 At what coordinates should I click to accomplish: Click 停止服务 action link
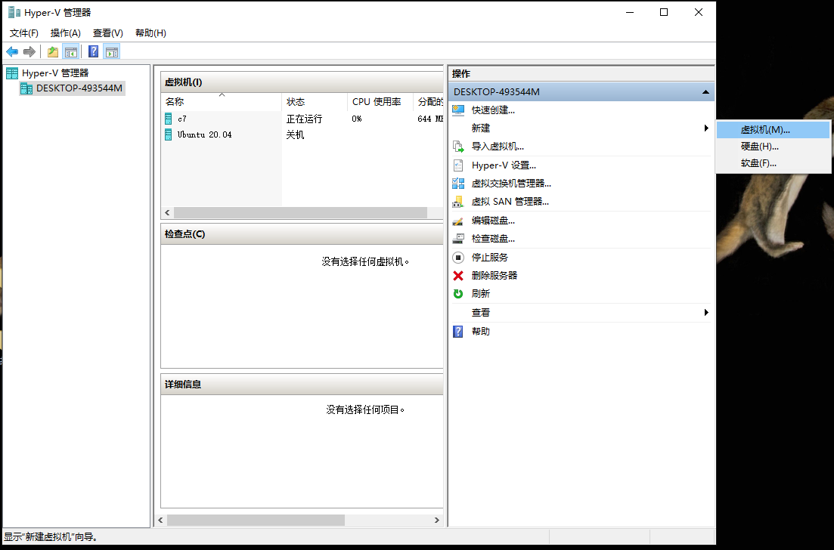click(x=489, y=258)
